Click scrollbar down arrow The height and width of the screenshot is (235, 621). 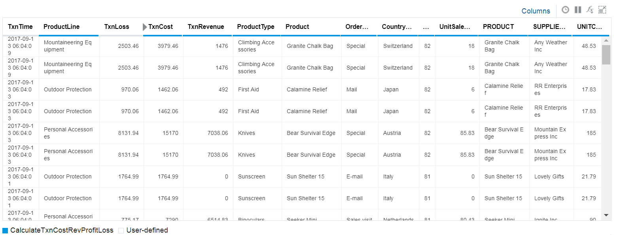pyautogui.click(x=606, y=215)
